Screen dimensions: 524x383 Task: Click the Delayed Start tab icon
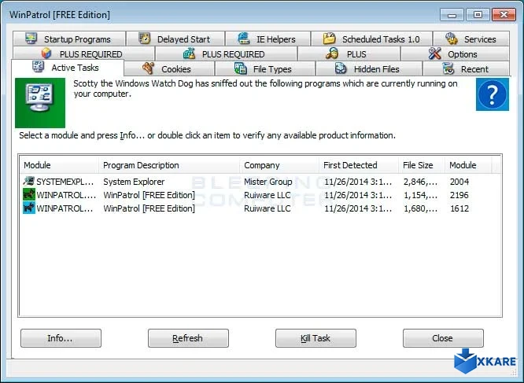[145, 39]
